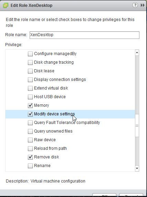Click the help question mark icon
This screenshot has height=197, width=147.
(x=135, y=5)
